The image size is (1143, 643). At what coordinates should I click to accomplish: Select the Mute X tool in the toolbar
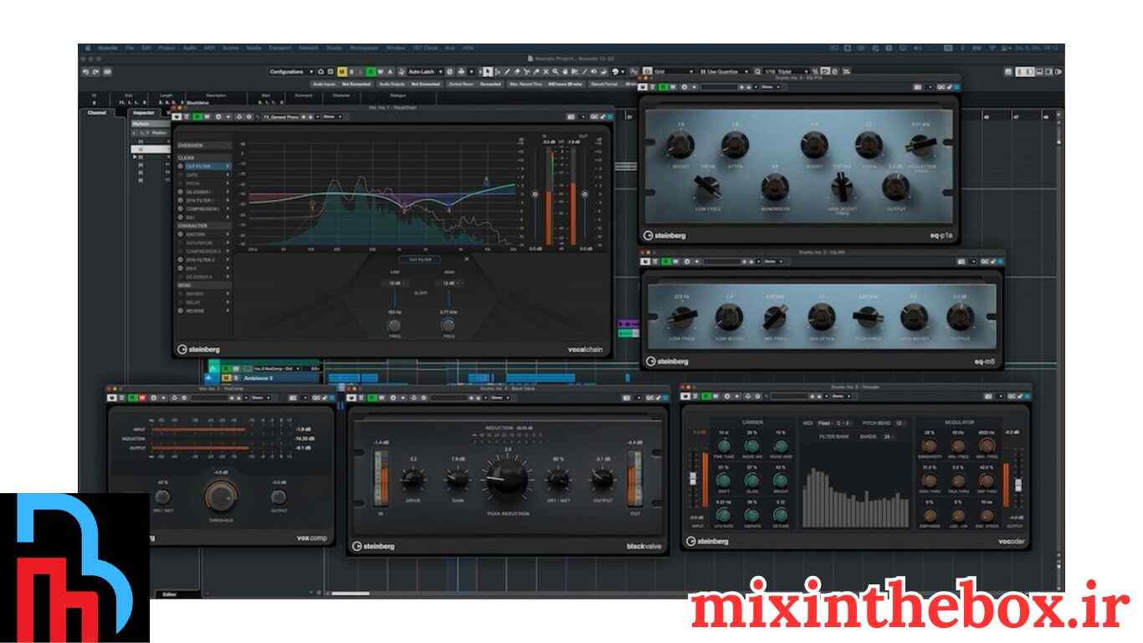coord(546,71)
